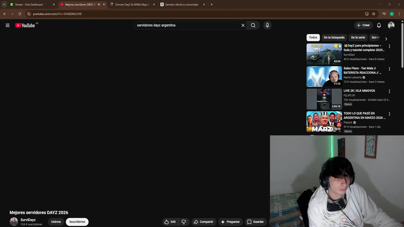Image resolution: width=404 pixels, height=227 pixels.
Task: Open options for LIVE 2K video
Action: click(x=389, y=91)
